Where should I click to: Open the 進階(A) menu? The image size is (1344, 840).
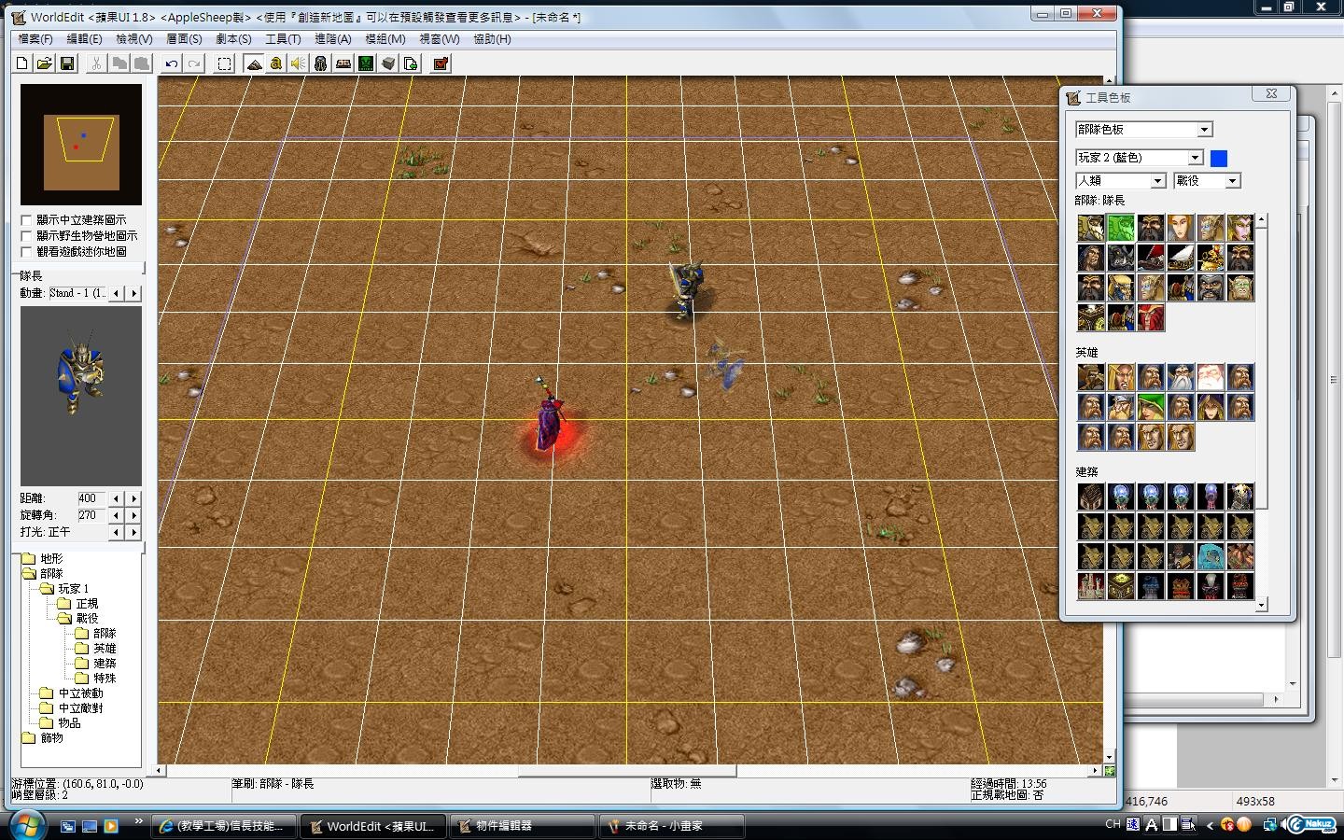(x=333, y=39)
